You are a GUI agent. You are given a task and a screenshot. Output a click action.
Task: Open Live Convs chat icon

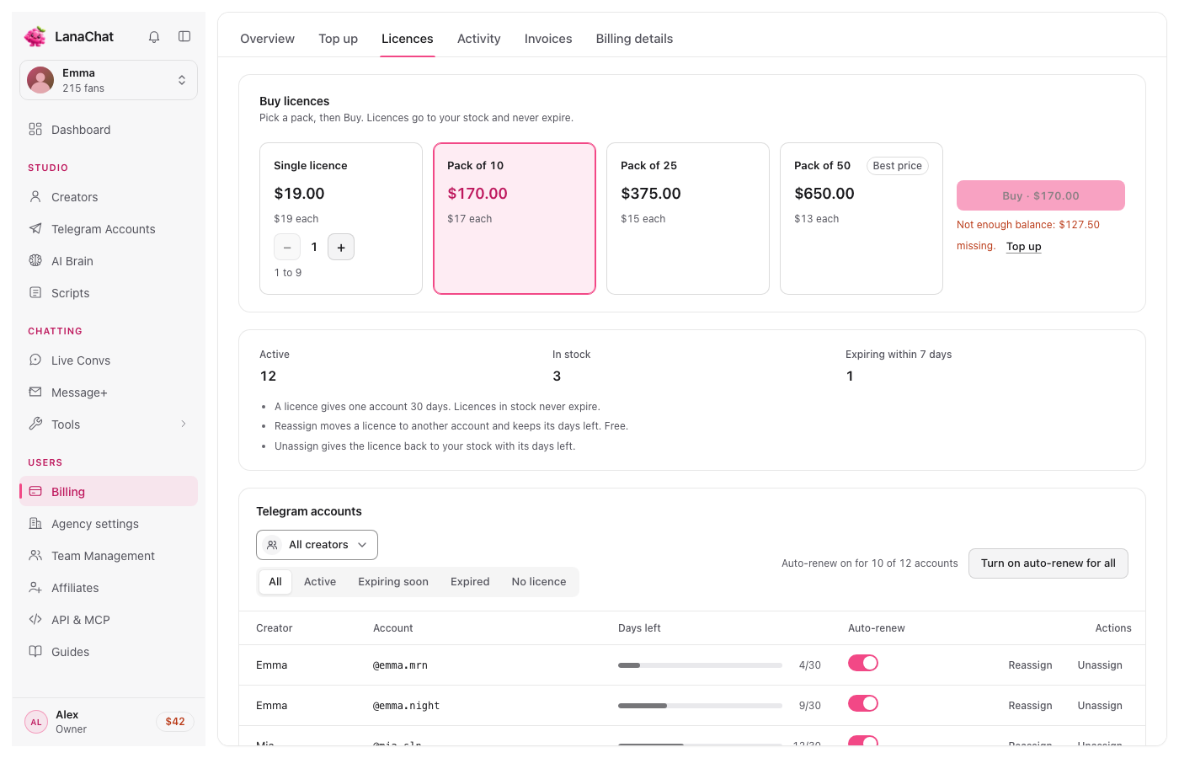pos(35,360)
